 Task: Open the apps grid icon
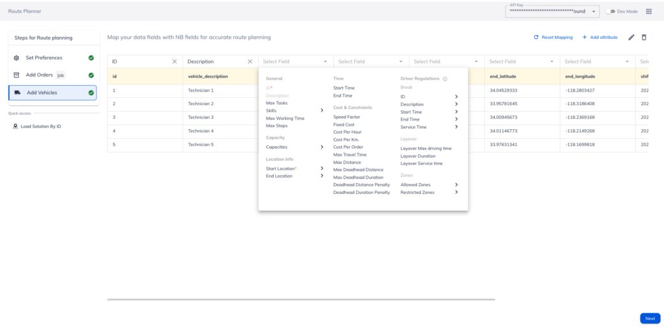tap(648, 12)
